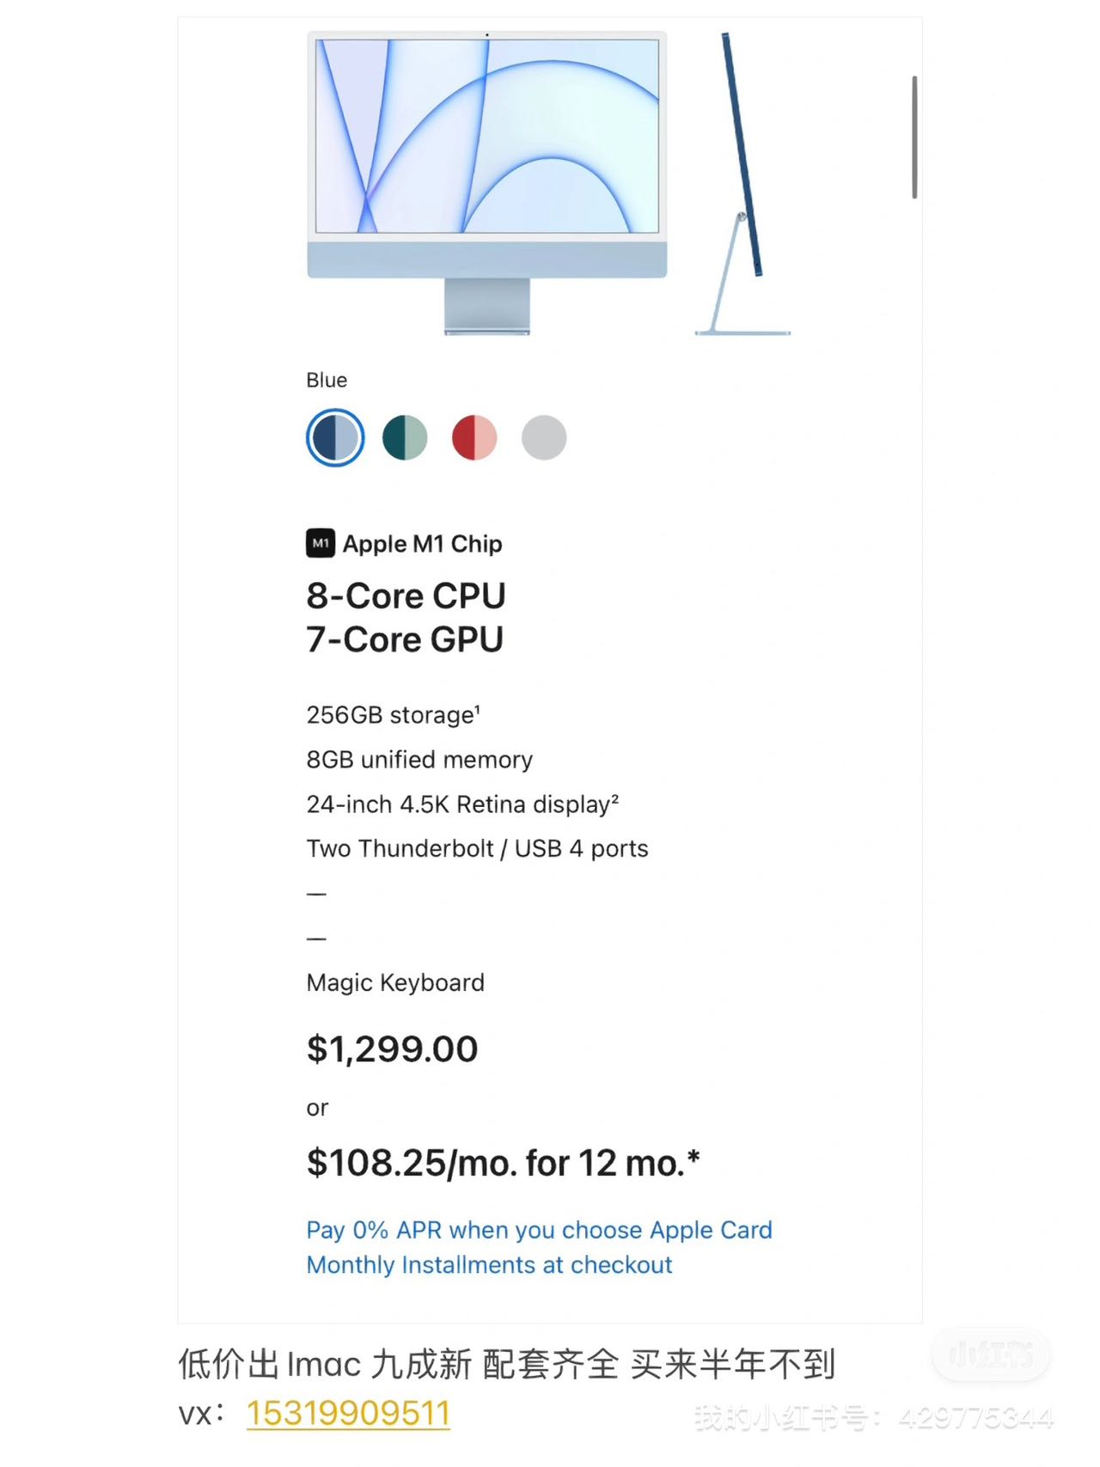1100x1467 pixels.
Task: Click the page scrollbar thumb
Action: [x=914, y=138]
